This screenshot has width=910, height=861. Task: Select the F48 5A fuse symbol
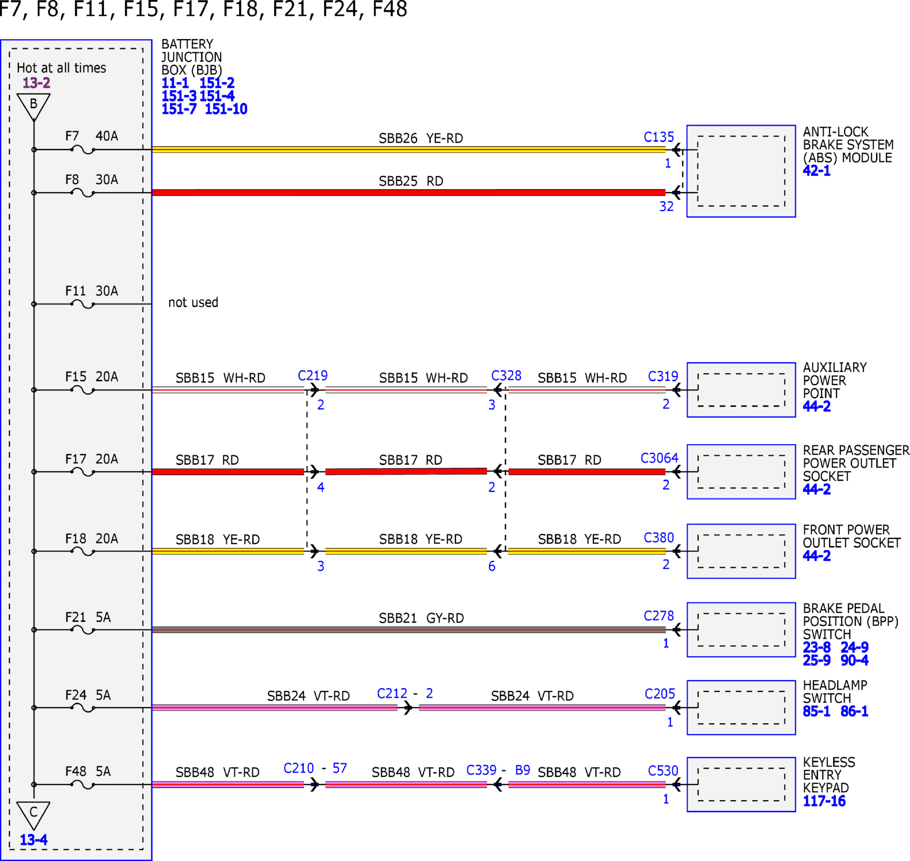(x=83, y=785)
